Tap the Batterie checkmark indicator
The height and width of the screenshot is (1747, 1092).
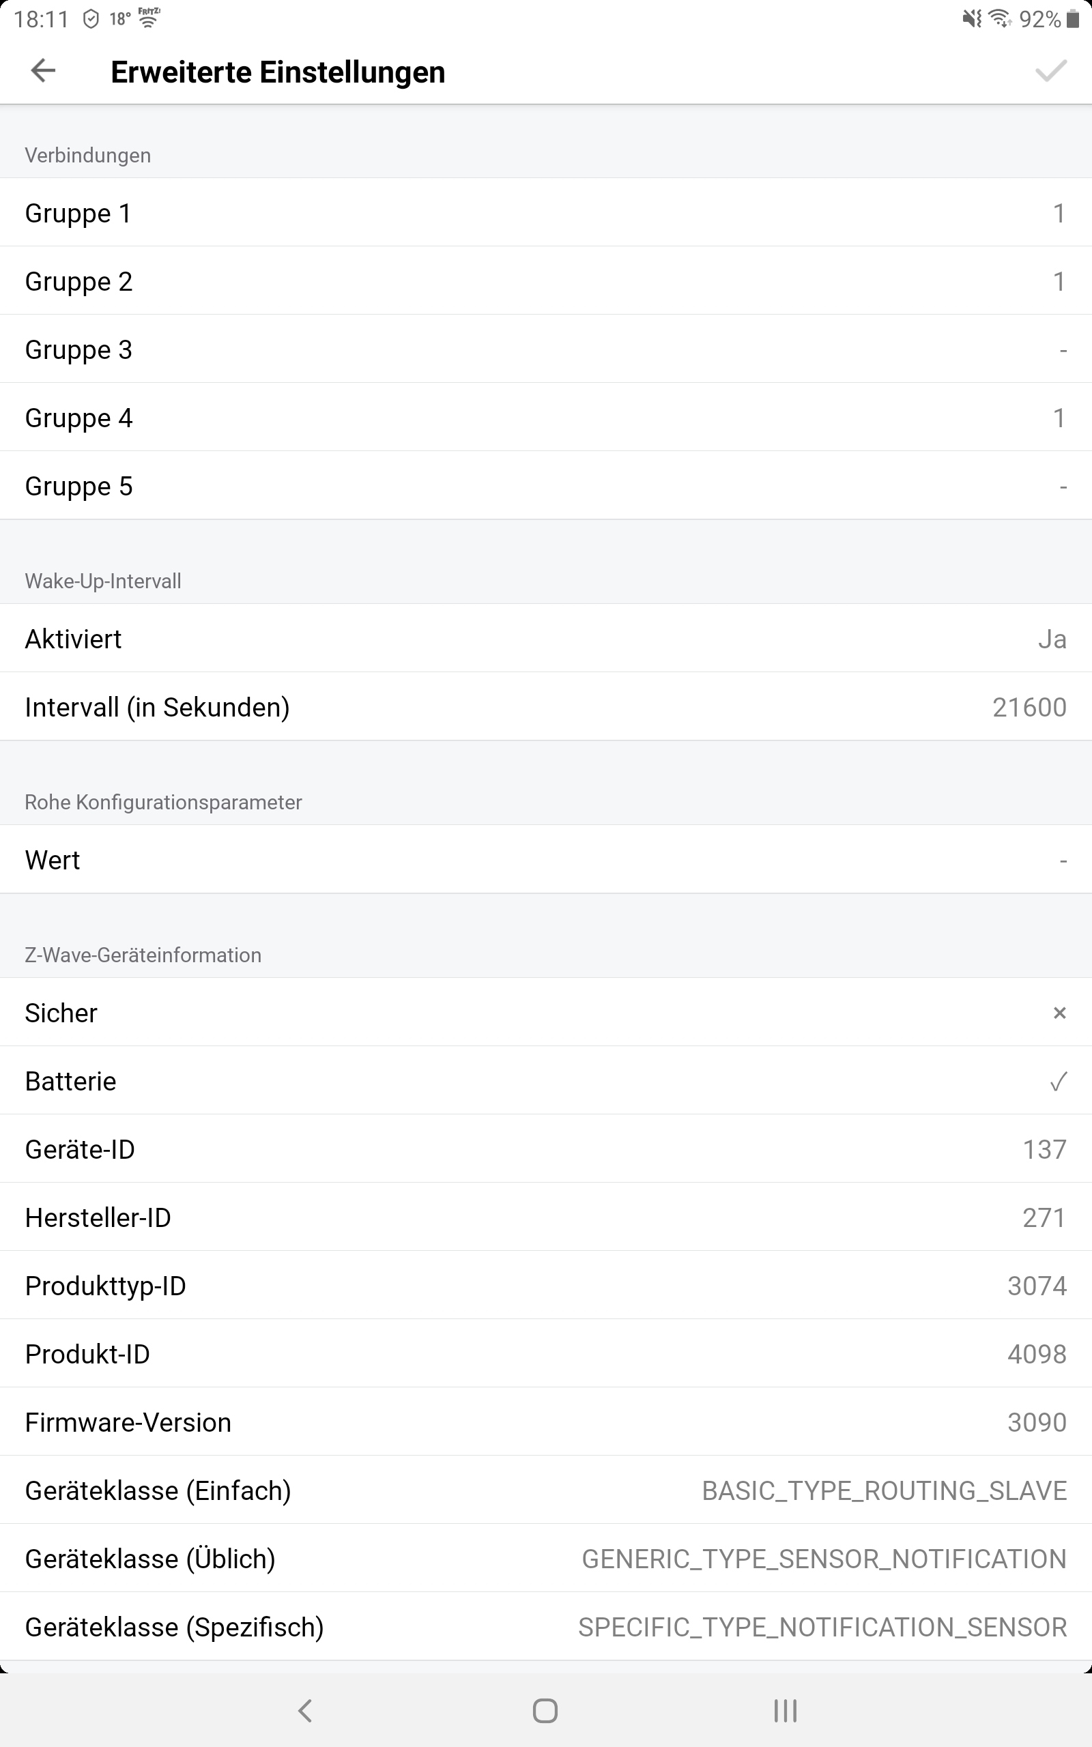point(1058,1082)
